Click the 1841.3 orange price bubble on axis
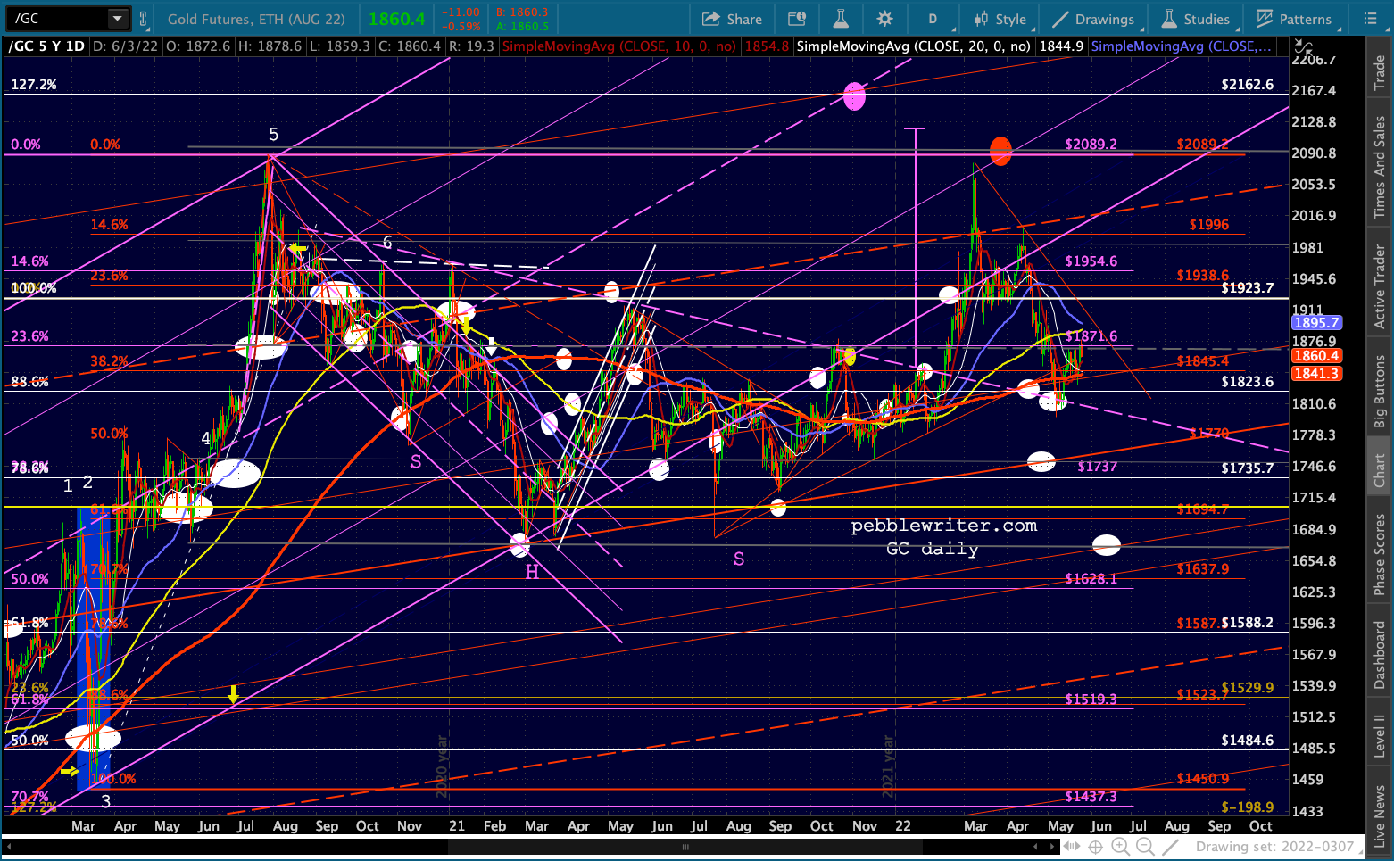Image resolution: width=1394 pixels, height=861 pixels. point(1316,374)
